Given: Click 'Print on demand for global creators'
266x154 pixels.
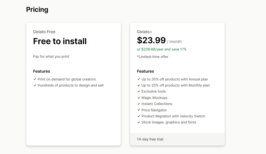Looking at the screenshot, I should 67,79.
